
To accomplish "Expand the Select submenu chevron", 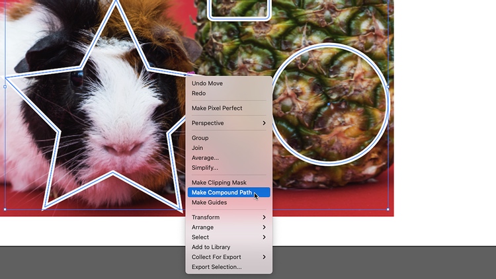I will tap(264, 237).
